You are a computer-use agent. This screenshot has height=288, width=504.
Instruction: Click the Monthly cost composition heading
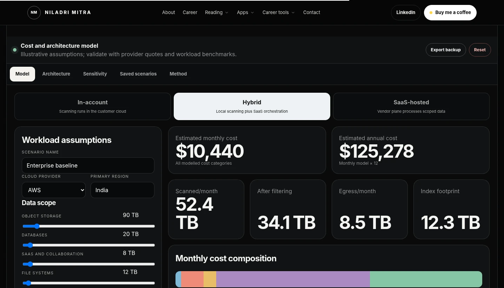coord(226,258)
